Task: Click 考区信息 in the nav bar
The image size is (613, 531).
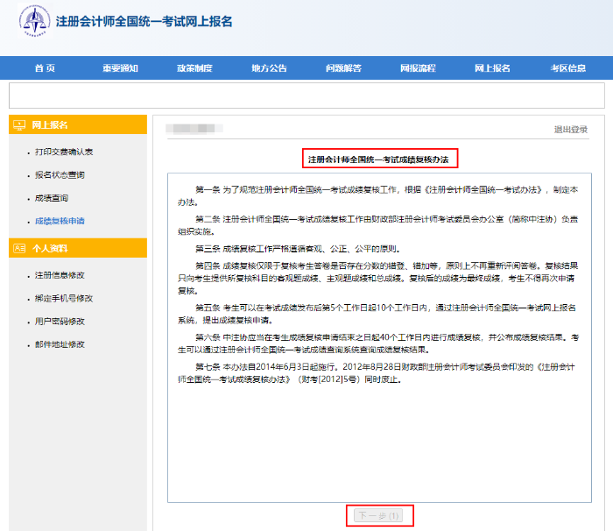Action: tap(567, 68)
